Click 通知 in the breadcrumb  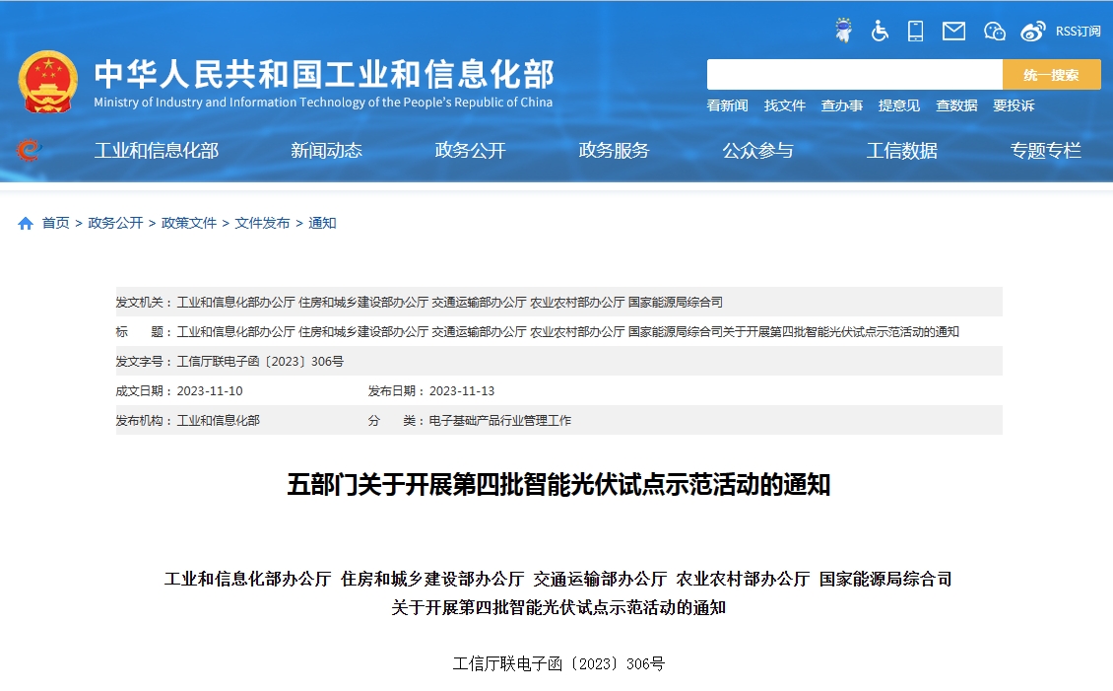(x=321, y=223)
